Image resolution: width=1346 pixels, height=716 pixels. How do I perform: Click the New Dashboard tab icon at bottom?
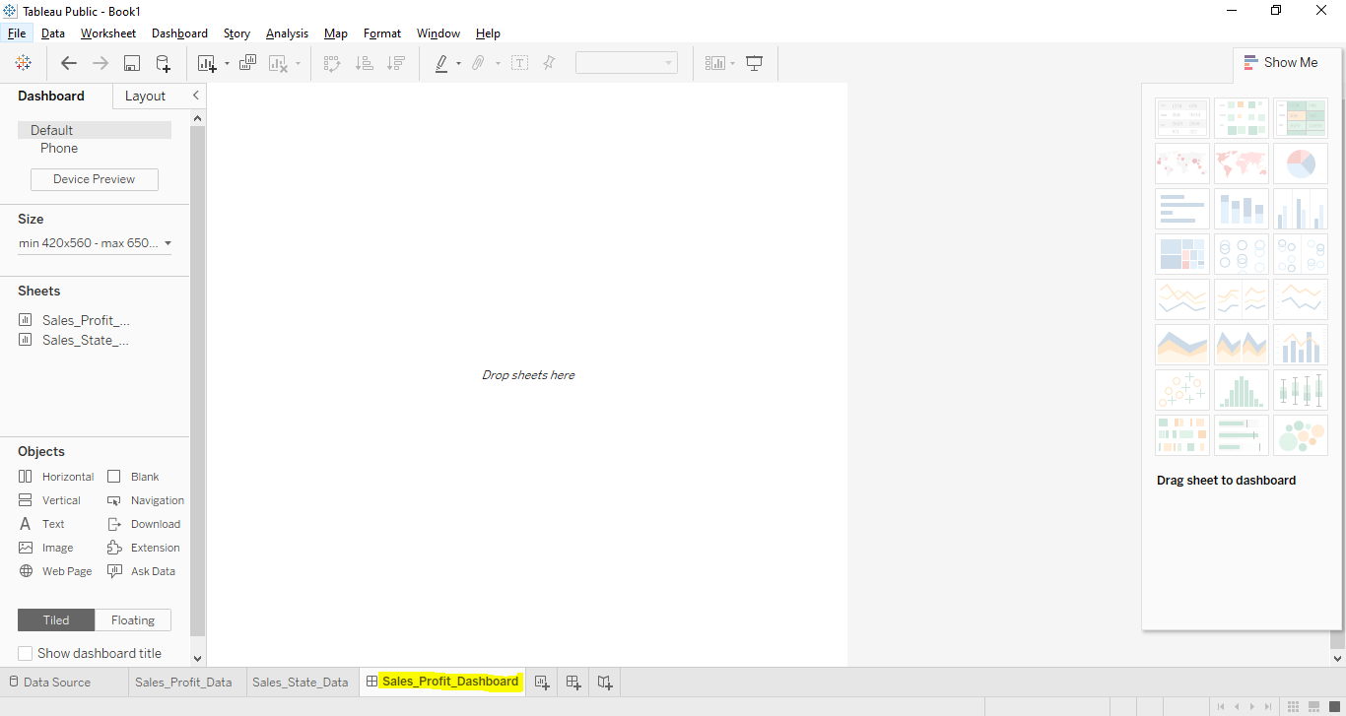[573, 682]
